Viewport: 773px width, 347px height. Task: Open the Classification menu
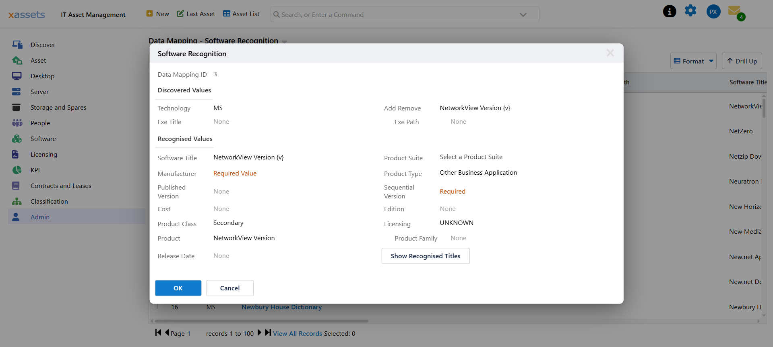point(49,201)
